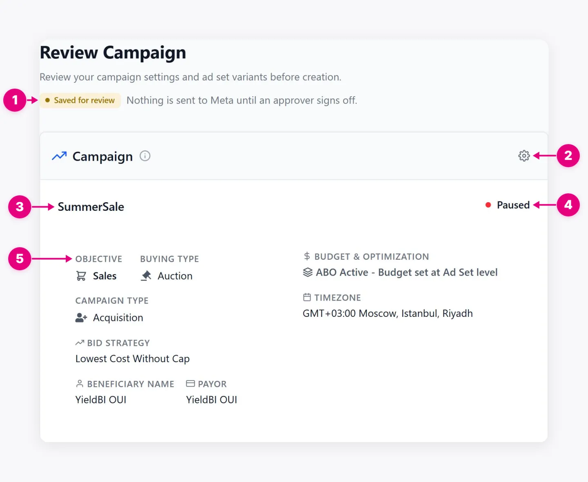Click the Review Campaign heading
This screenshot has width=588, height=482.
pos(113,53)
